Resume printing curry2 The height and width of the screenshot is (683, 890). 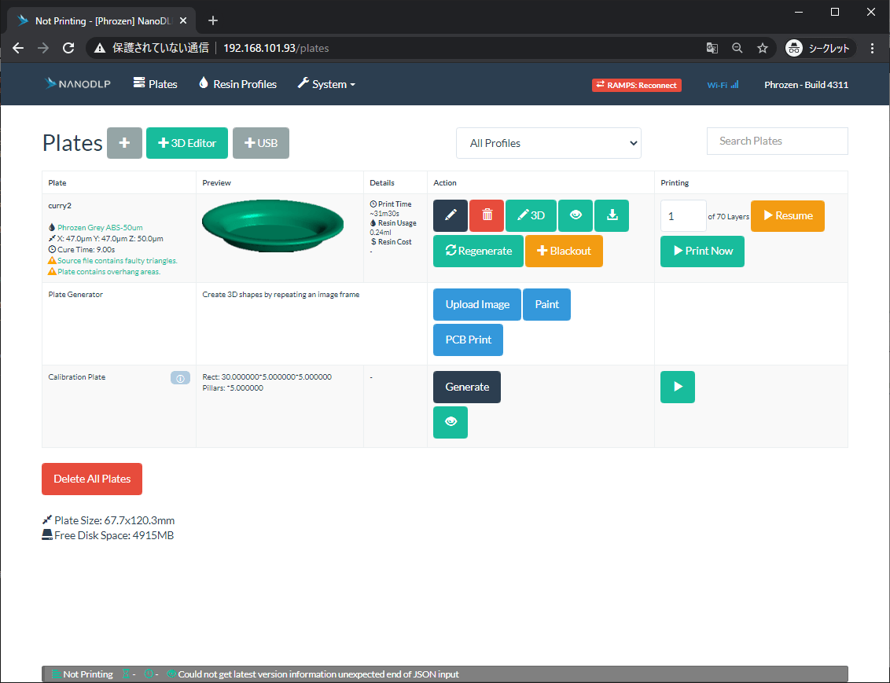coord(787,215)
